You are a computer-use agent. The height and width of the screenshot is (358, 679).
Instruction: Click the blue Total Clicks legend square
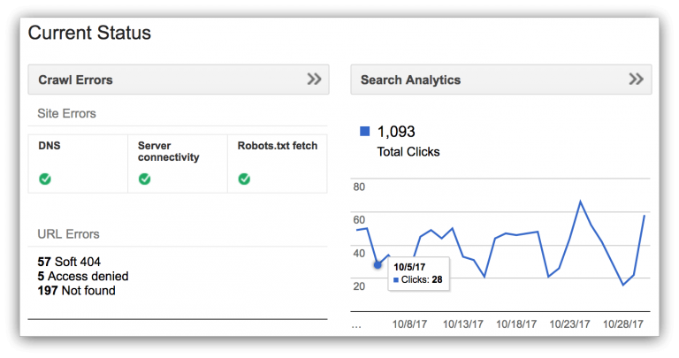[x=364, y=132]
